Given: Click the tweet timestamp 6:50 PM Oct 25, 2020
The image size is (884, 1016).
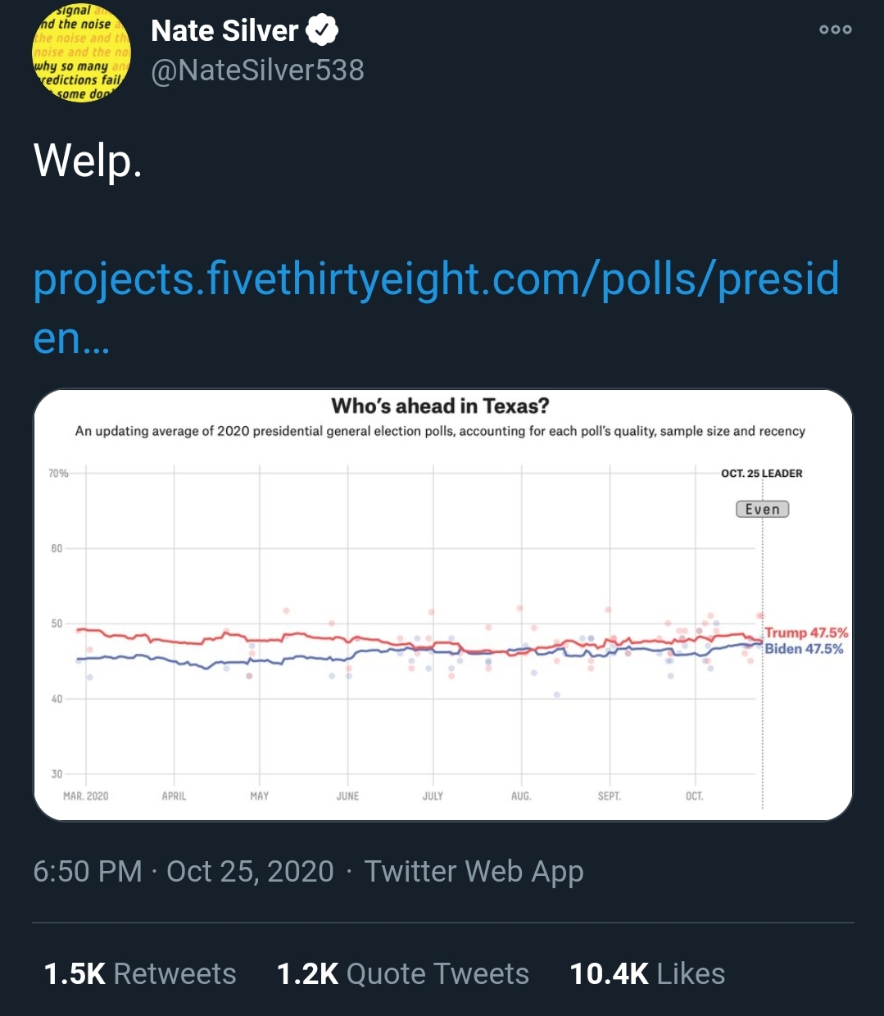Looking at the screenshot, I should (x=184, y=871).
